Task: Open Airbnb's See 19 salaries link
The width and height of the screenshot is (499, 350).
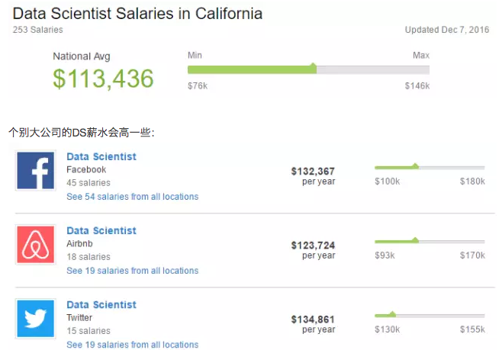Action: [x=133, y=271]
